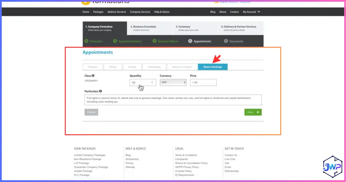Click the grey Cancel button
Image resolution: width=346 pixels, height=182 pixels.
pyautogui.click(x=91, y=112)
